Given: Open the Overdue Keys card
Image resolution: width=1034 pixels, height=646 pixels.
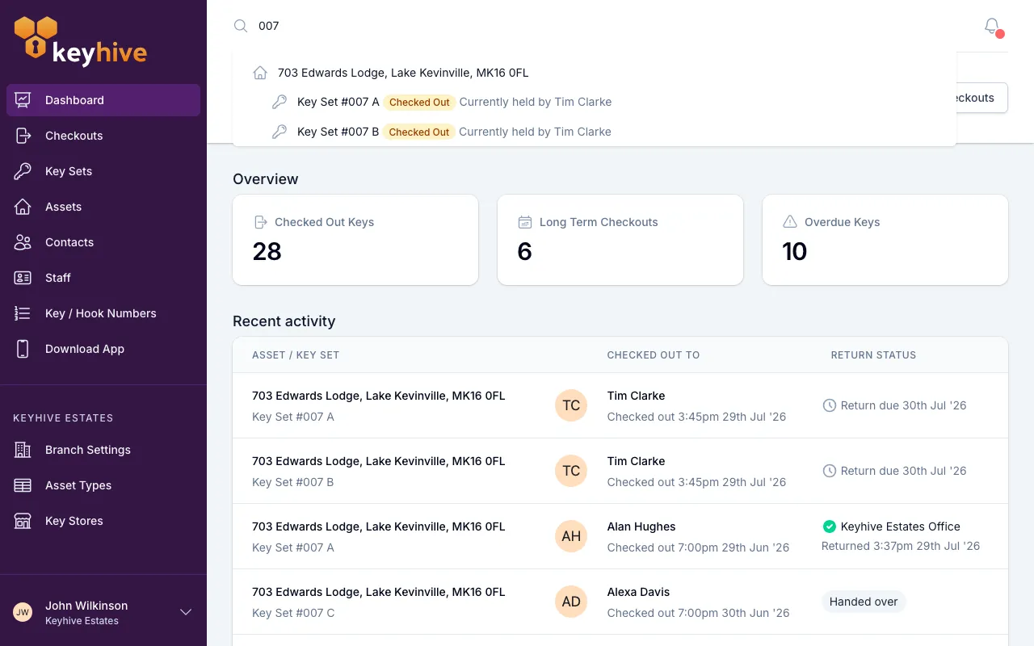Looking at the screenshot, I should click(x=885, y=240).
